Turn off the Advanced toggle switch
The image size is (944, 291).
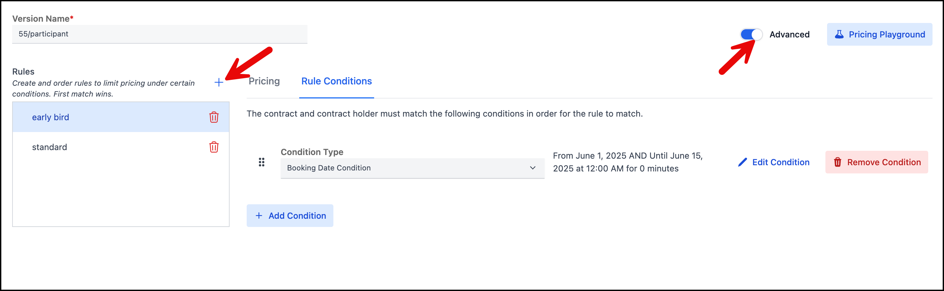[x=751, y=34]
